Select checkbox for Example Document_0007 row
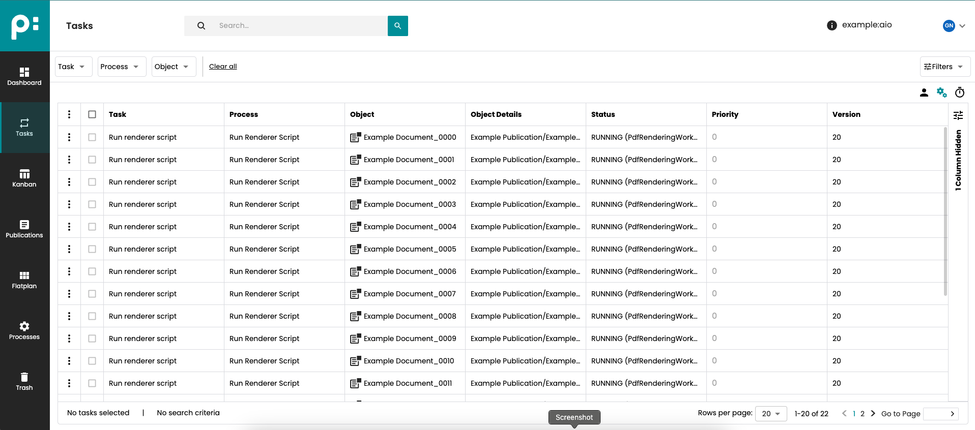This screenshot has width=975, height=430. pos(92,294)
